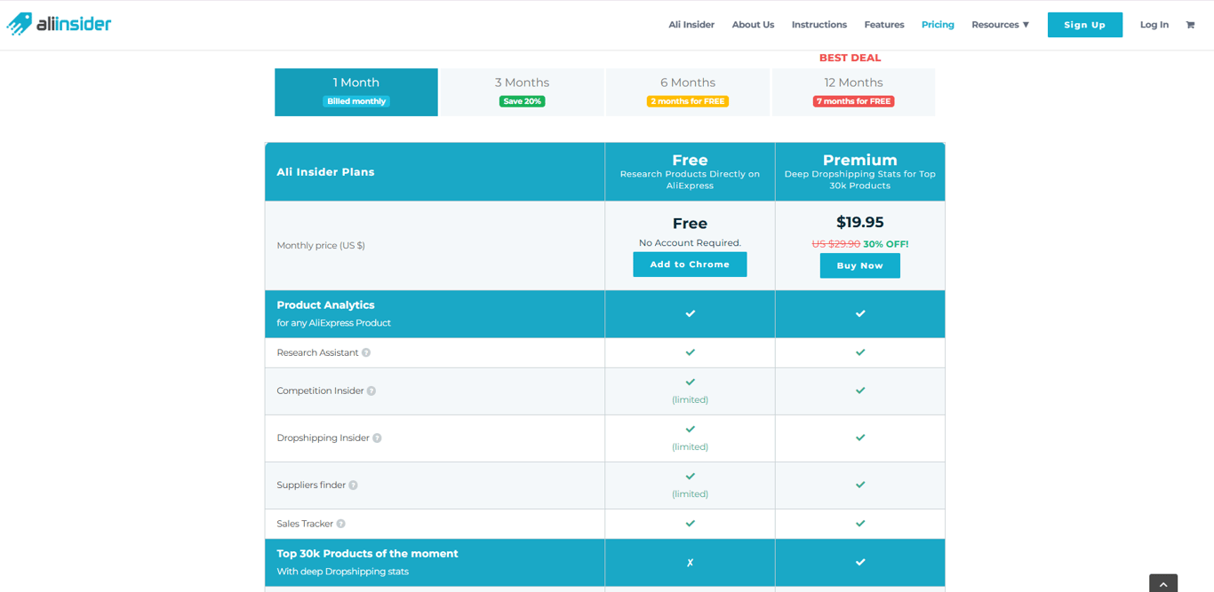Click Premium checkmark in Top 30k Products row
Screen dimensions: 1214x592
coord(860,562)
